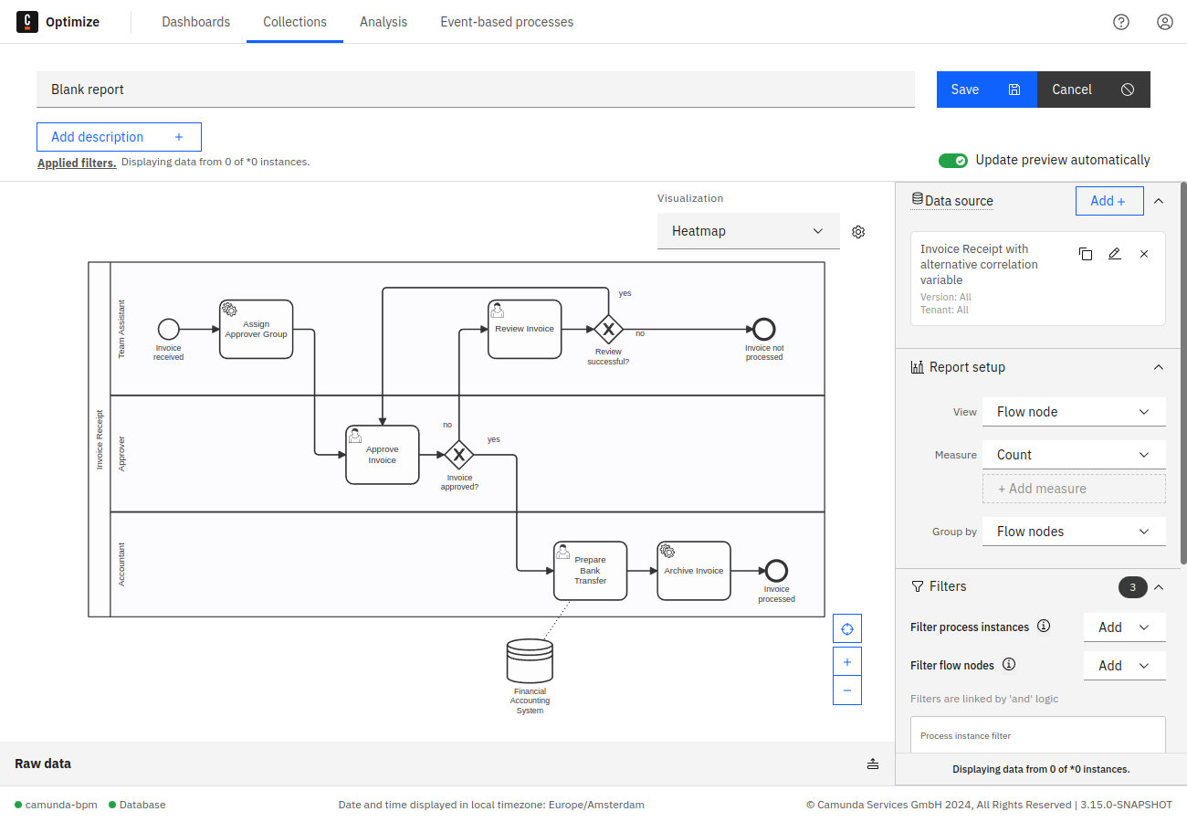Click the Blank report name field

coord(475,89)
